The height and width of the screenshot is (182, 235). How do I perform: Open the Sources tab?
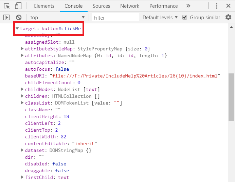click(101, 6)
